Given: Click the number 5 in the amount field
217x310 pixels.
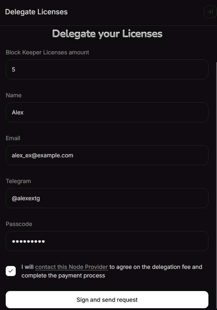Looking at the screenshot, I should pyautogui.click(x=14, y=69).
